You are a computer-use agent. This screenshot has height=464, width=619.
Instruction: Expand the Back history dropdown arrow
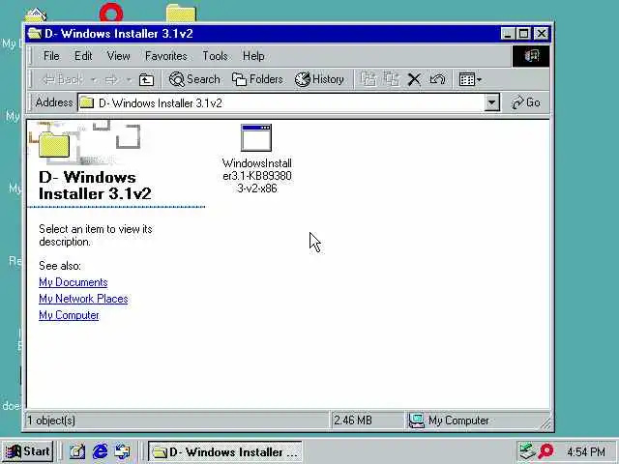[94, 79]
